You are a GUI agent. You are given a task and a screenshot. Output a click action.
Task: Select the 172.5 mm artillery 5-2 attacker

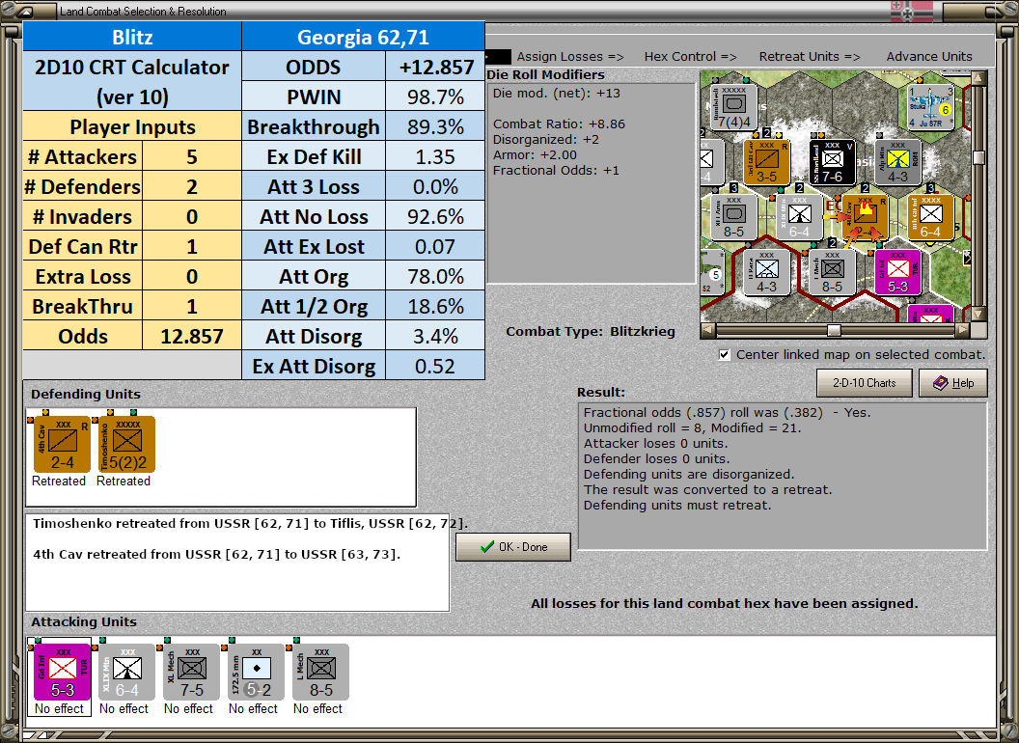click(256, 673)
